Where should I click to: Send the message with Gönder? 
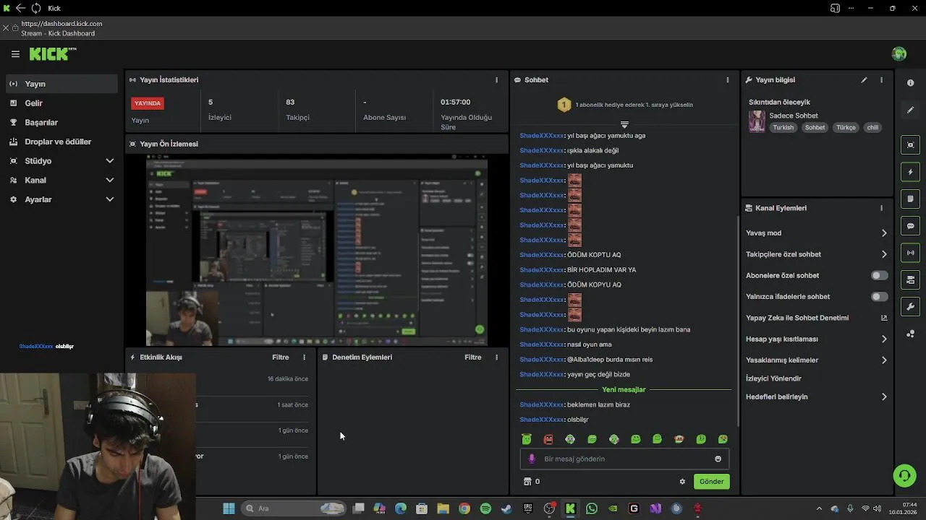[711, 482]
